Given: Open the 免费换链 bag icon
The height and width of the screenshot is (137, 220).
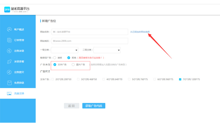Looking at the screenshot, I should [x=9, y=83].
